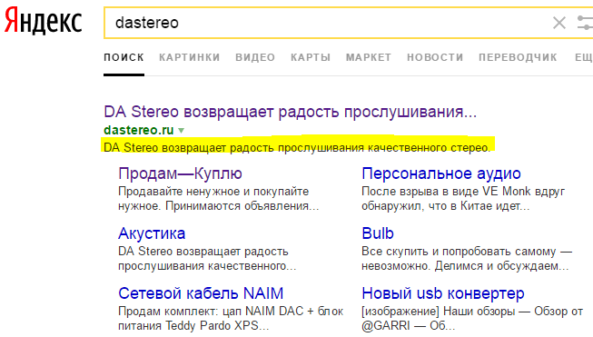Screen dimensions: 593x337
Task: Open the Сетевой кабель NAIM sitelink
Action: 201,293
